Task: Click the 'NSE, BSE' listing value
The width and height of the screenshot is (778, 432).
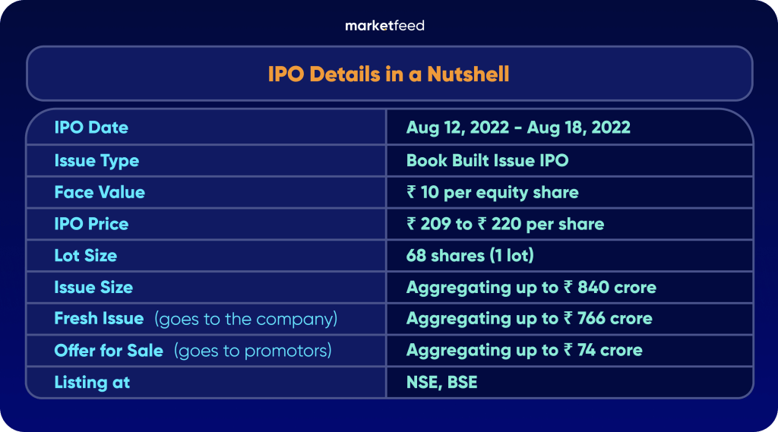Action: pyautogui.click(x=442, y=383)
